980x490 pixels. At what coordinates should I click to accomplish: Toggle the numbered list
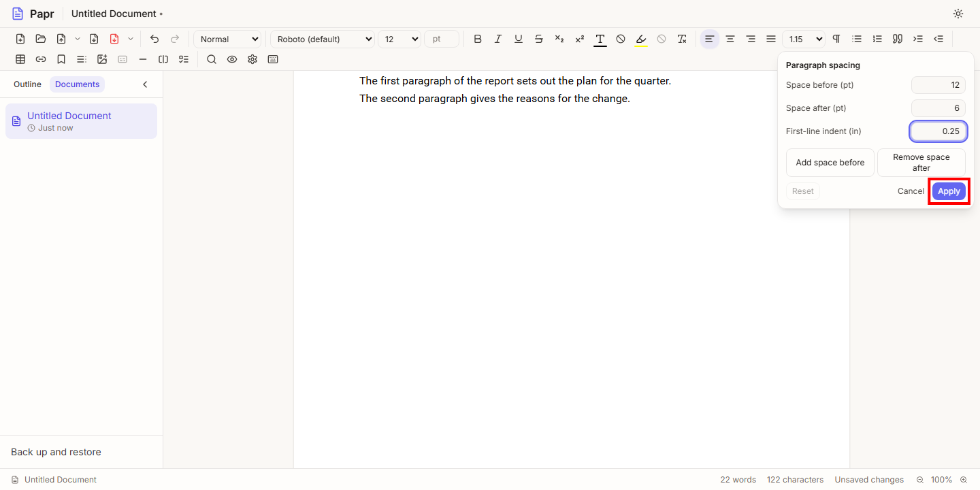pos(877,39)
